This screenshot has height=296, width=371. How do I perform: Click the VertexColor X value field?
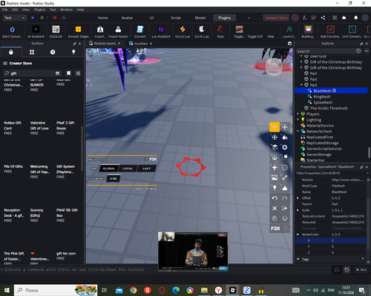coord(348,240)
